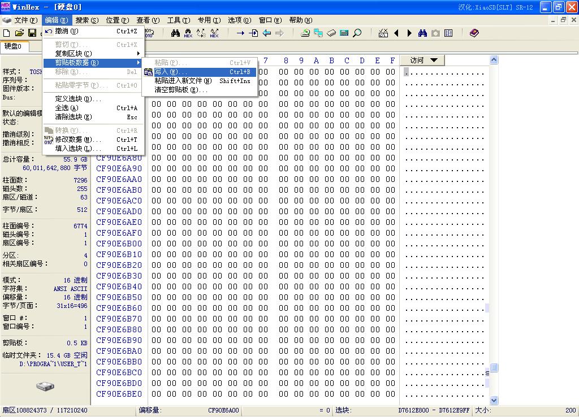Click the 31x16=496 bytes per page value

(x=72, y=306)
